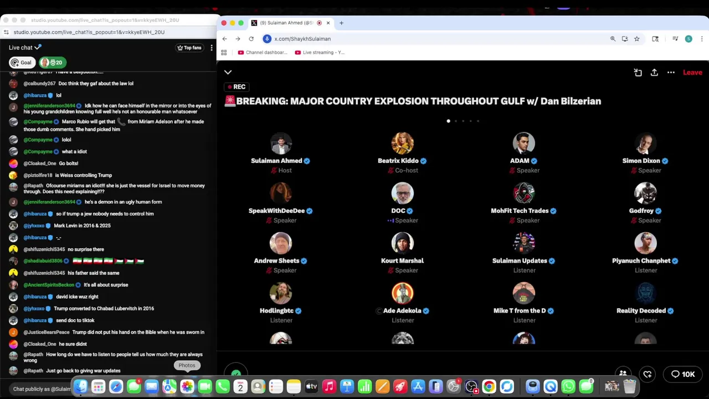
Task: Open Music app from the dock
Action: click(329, 387)
